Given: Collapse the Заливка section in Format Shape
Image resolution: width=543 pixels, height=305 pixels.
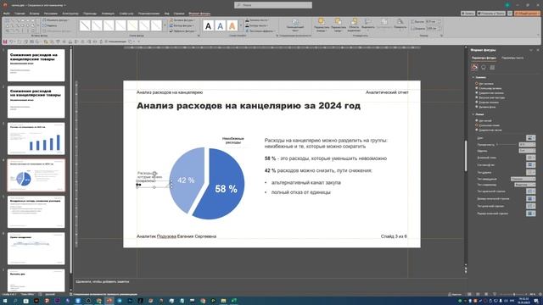Looking at the screenshot, I should point(473,77).
